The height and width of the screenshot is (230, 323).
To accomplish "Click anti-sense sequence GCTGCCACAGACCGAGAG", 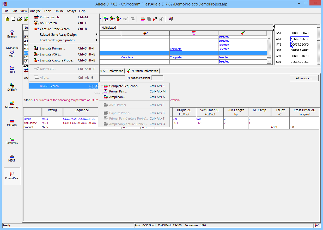I will pos(80,123).
